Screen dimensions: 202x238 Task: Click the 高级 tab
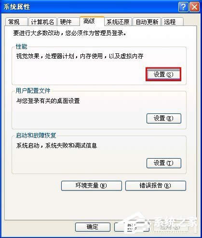(x=92, y=21)
